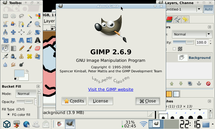Select the Rotate tool
The image size is (215, 129).
[x=38, y=32]
